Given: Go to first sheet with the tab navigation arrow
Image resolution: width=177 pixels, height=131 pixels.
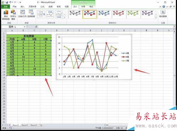Looking at the screenshot, I should pos(2,125).
